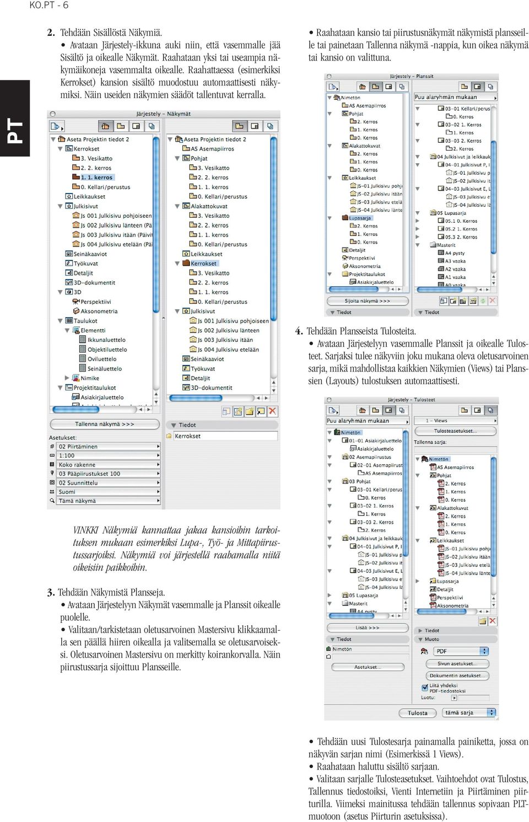This screenshot has width=529, height=822.
Task: Expand the collapsed Nimike folder in Näkymät tree
Action: tap(68, 378)
